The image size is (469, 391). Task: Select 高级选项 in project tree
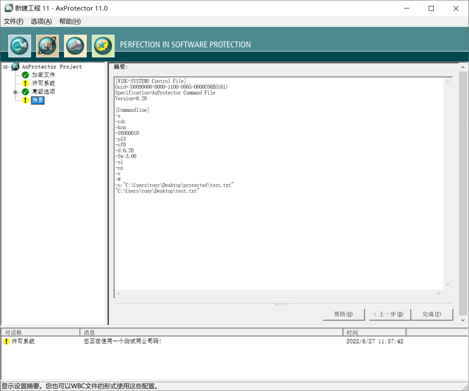tap(43, 92)
